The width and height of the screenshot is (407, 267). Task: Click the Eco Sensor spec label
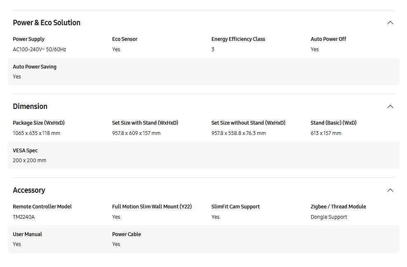tap(125, 39)
